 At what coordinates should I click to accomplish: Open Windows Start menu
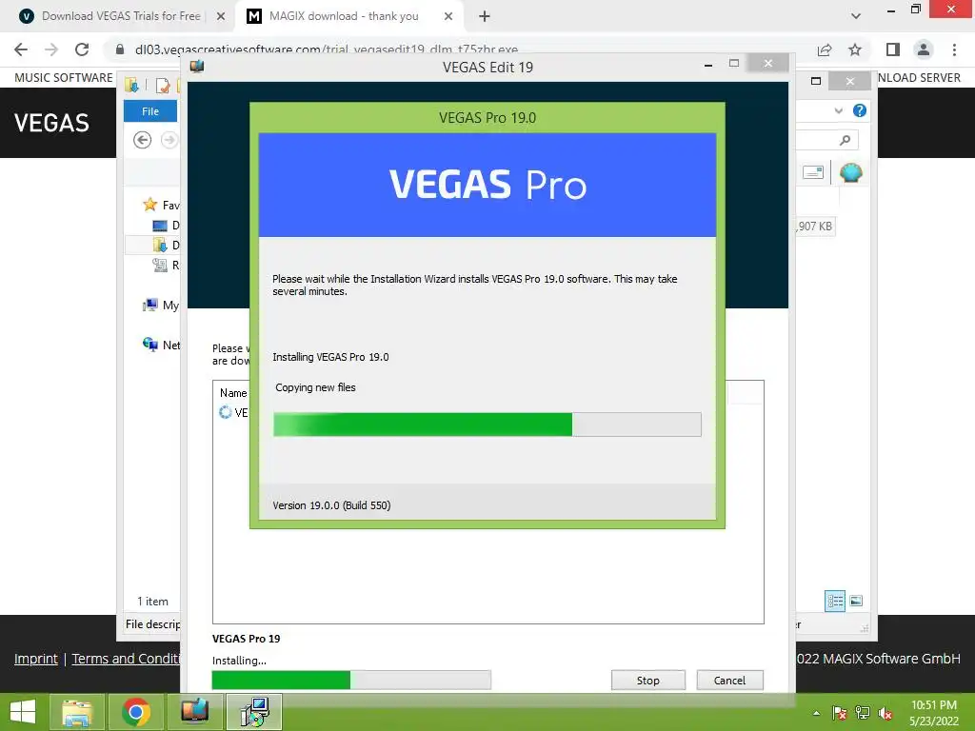click(23, 712)
